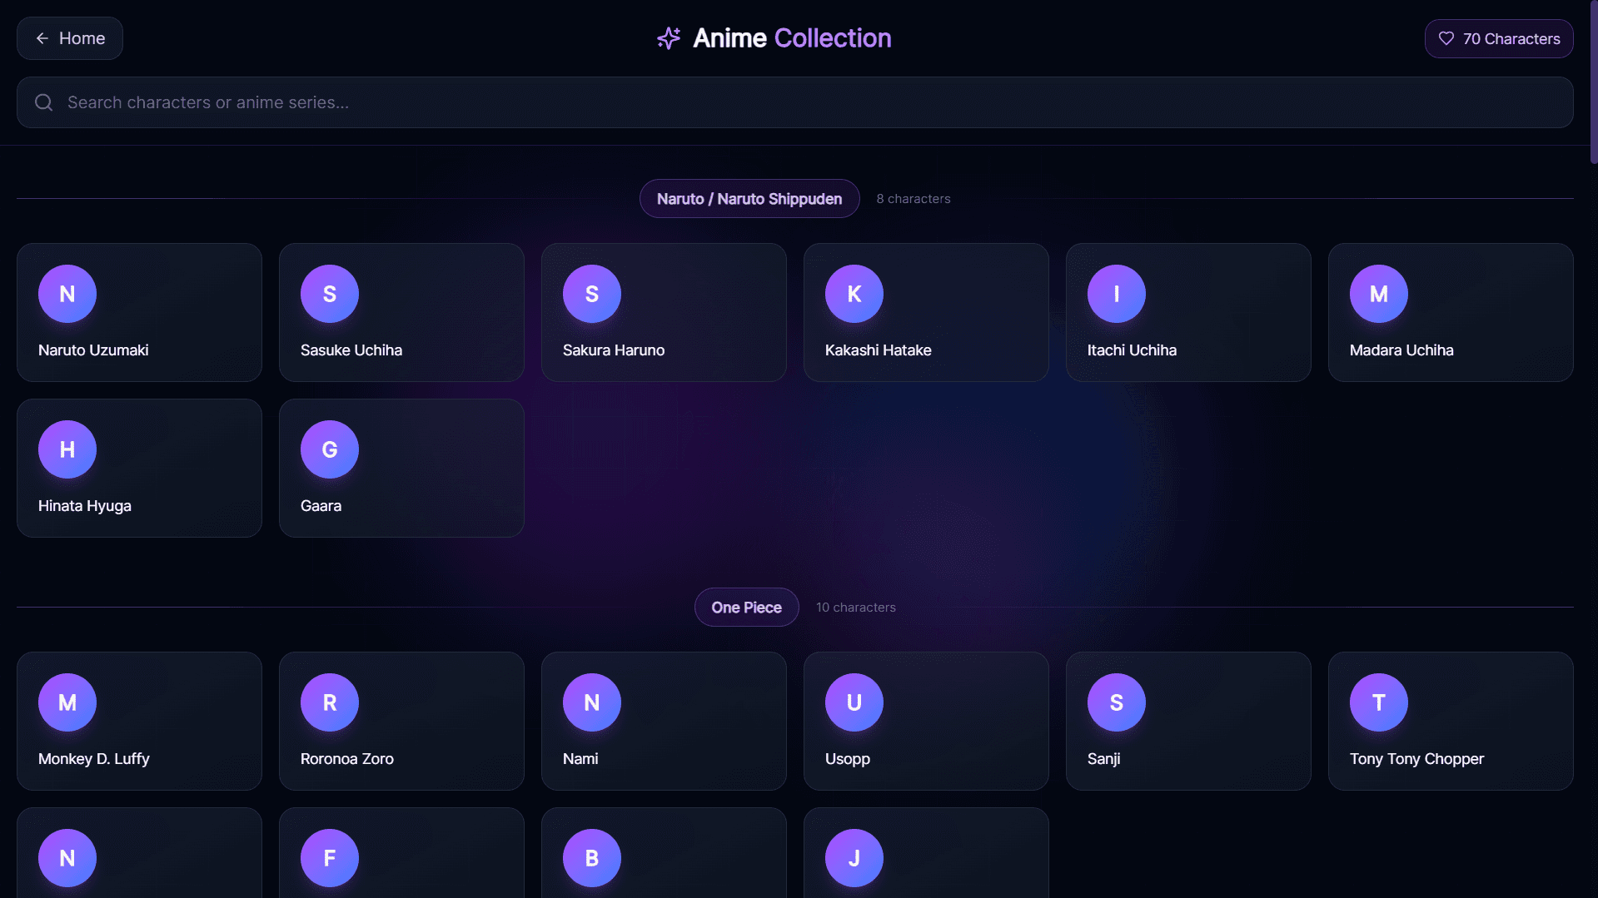The height and width of the screenshot is (898, 1598).
Task: Click the vertical page scrollbar thumb
Action: click(1593, 82)
